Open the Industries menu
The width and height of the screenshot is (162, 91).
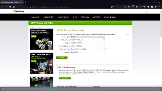click(64, 17)
